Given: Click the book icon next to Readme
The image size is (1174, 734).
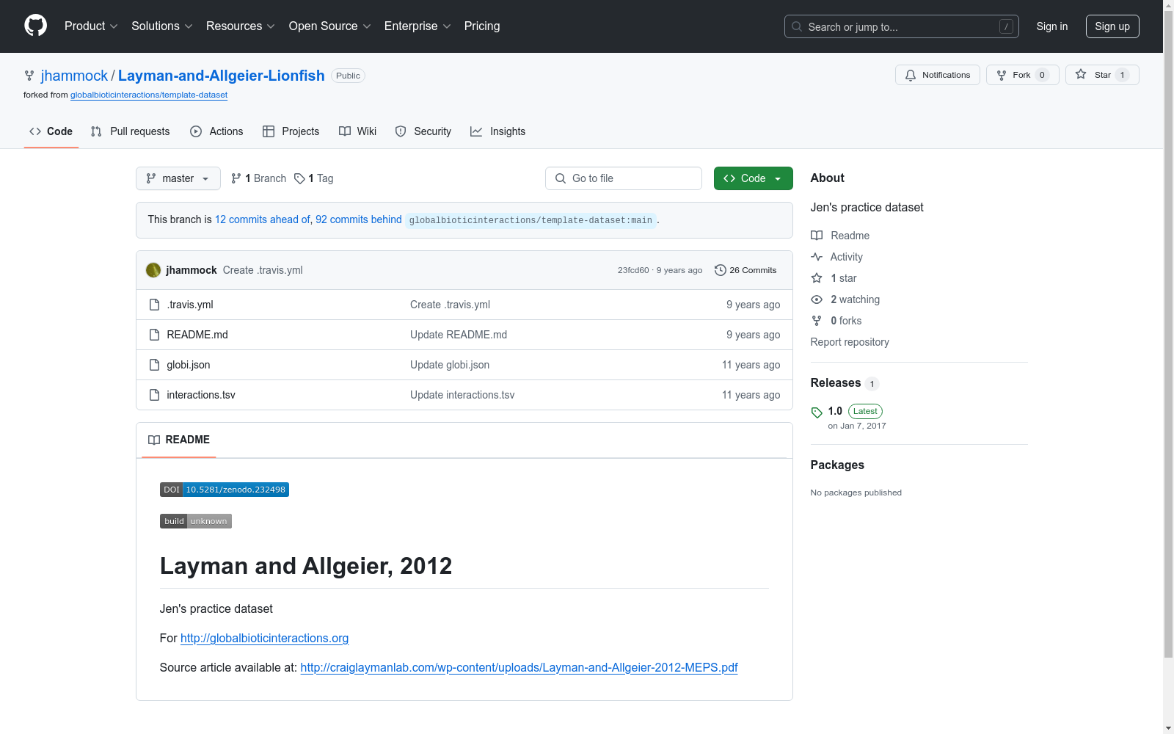Looking at the screenshot, I should 817,236.
